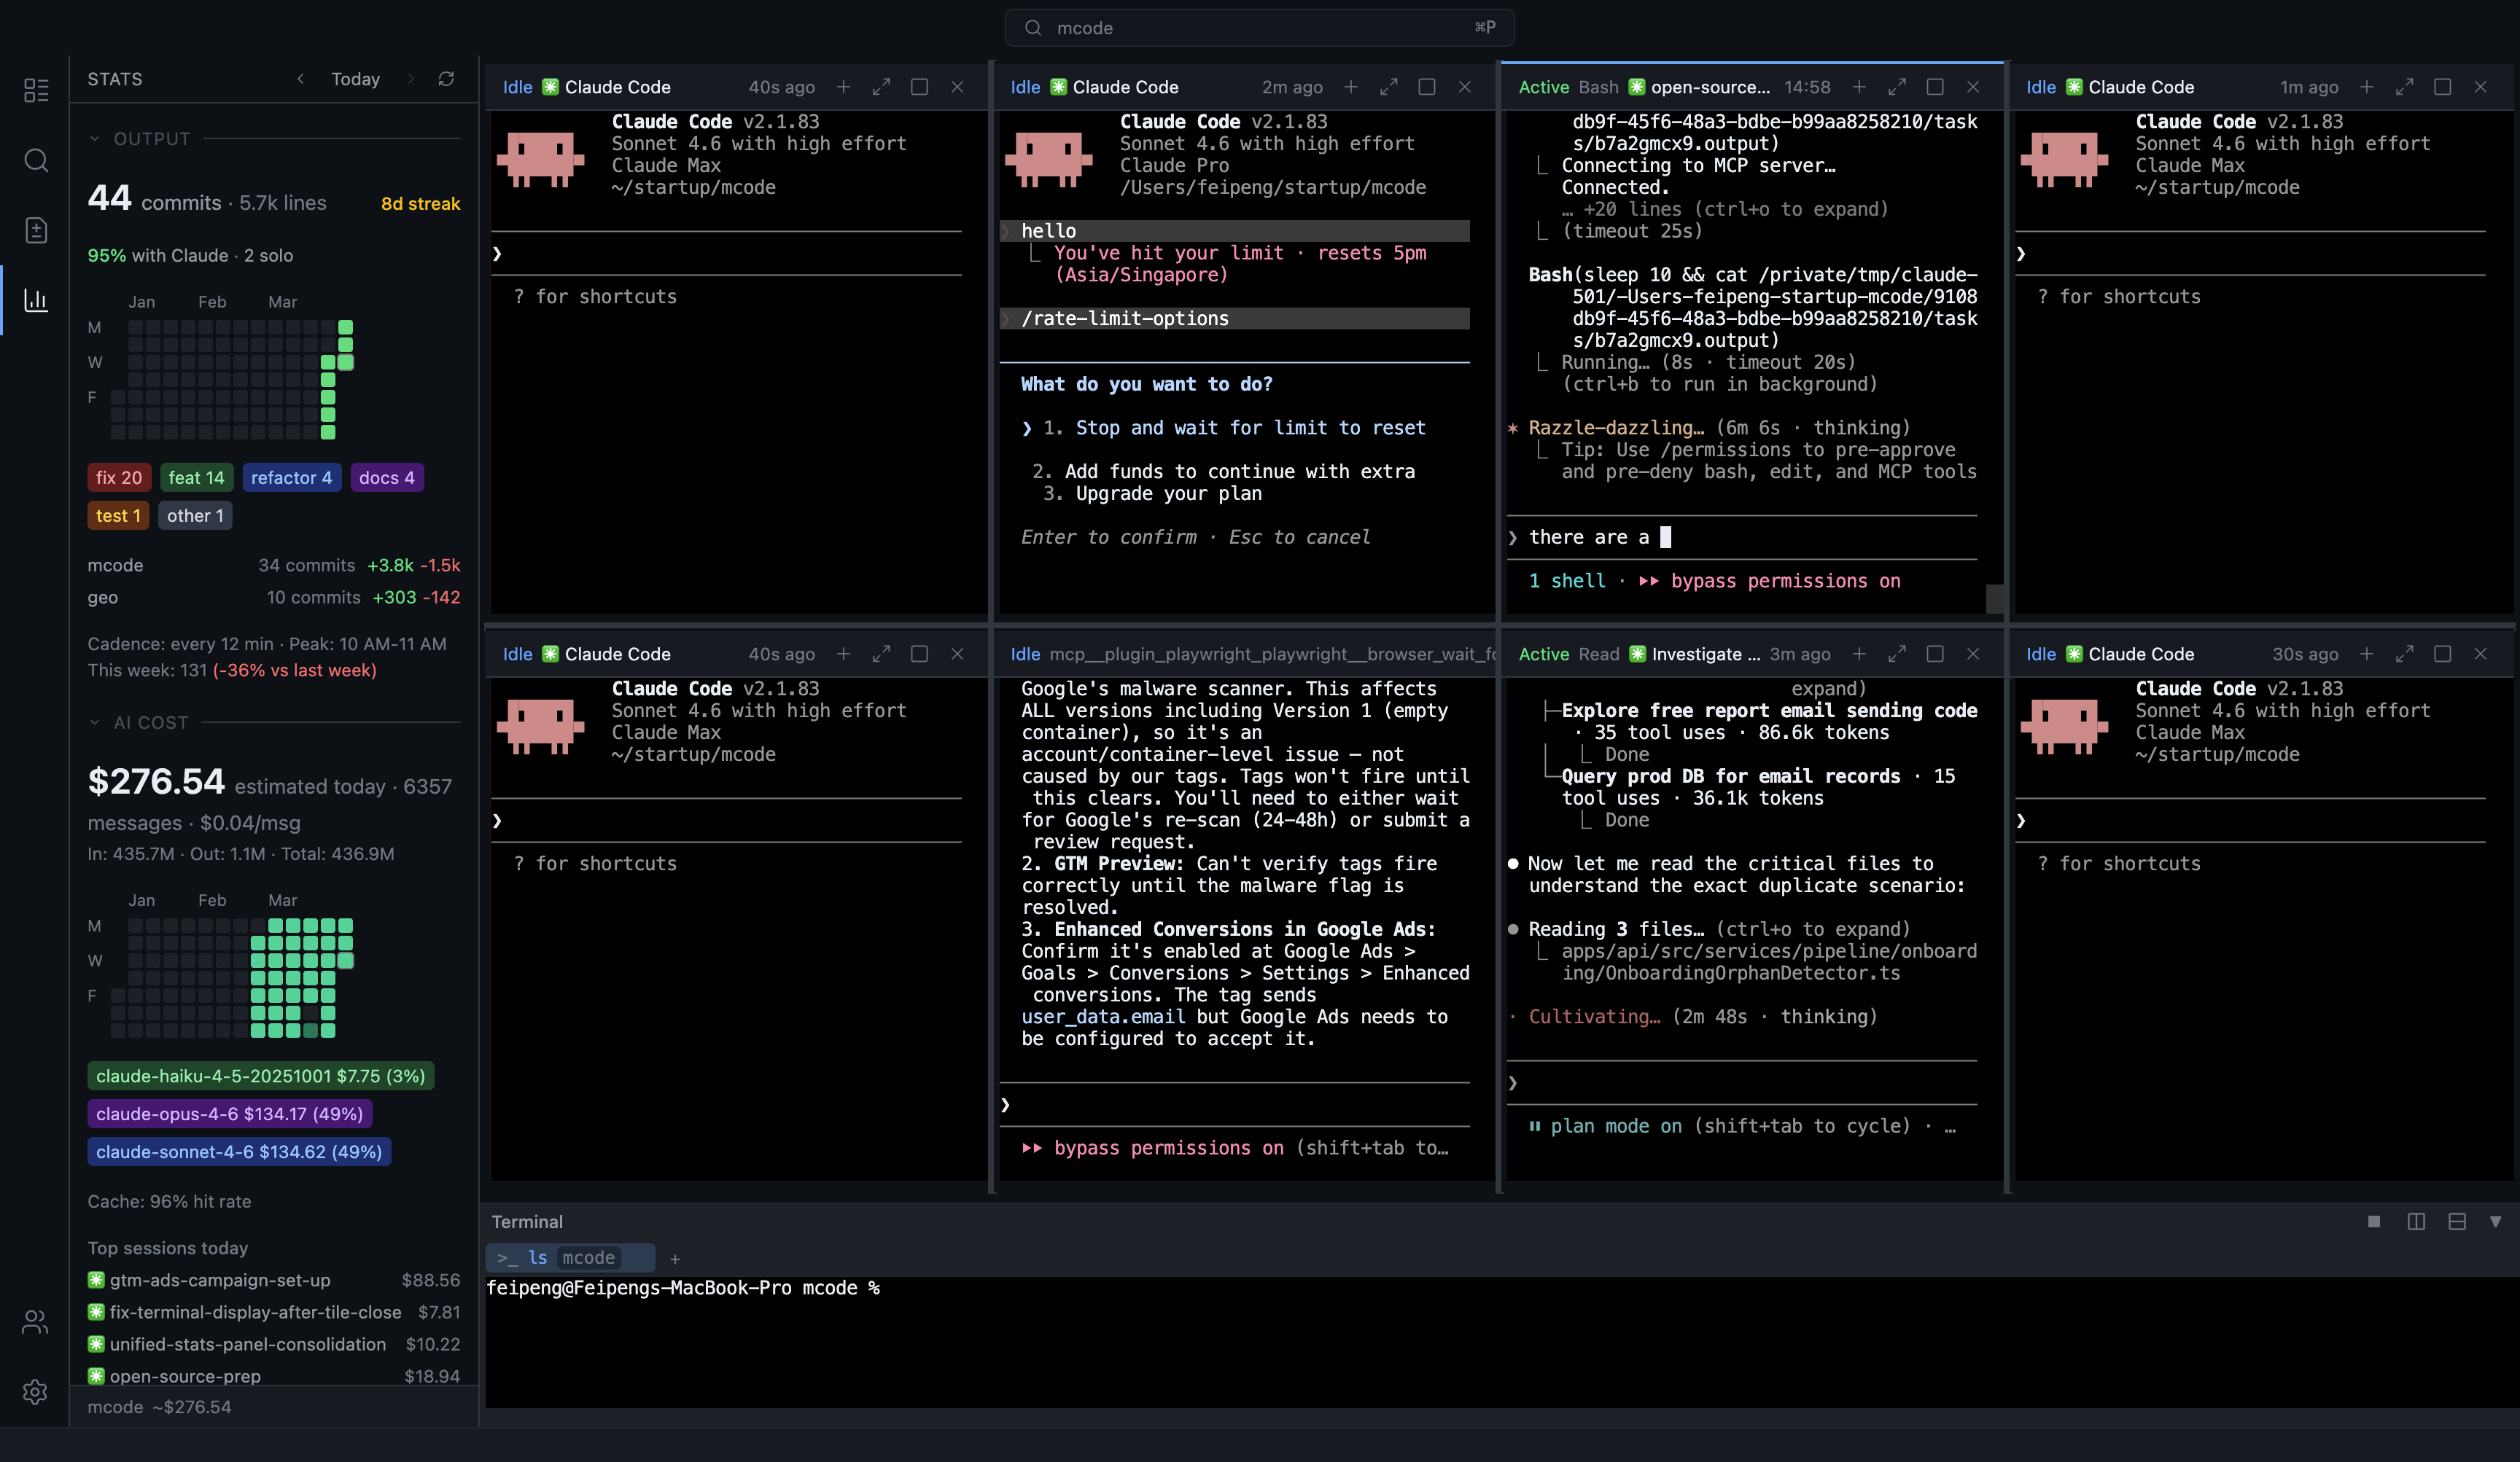Image resolution: width=2520 pixels, height=1462 pixels.
Task: Click the mcode search field at the top
Action: (1258, 27)
